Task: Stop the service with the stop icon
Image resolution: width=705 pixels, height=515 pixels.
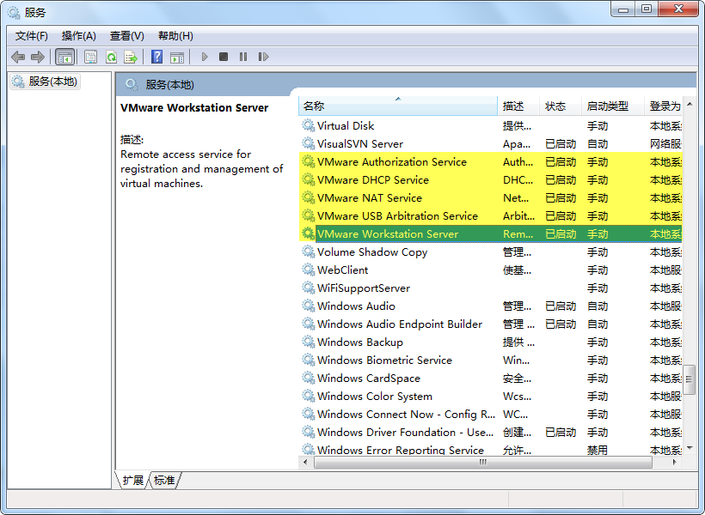Action: pos(223,57)
